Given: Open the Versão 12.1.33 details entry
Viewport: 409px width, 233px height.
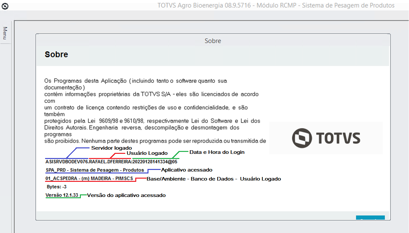Looking at the screenshot, I should 62,195.
